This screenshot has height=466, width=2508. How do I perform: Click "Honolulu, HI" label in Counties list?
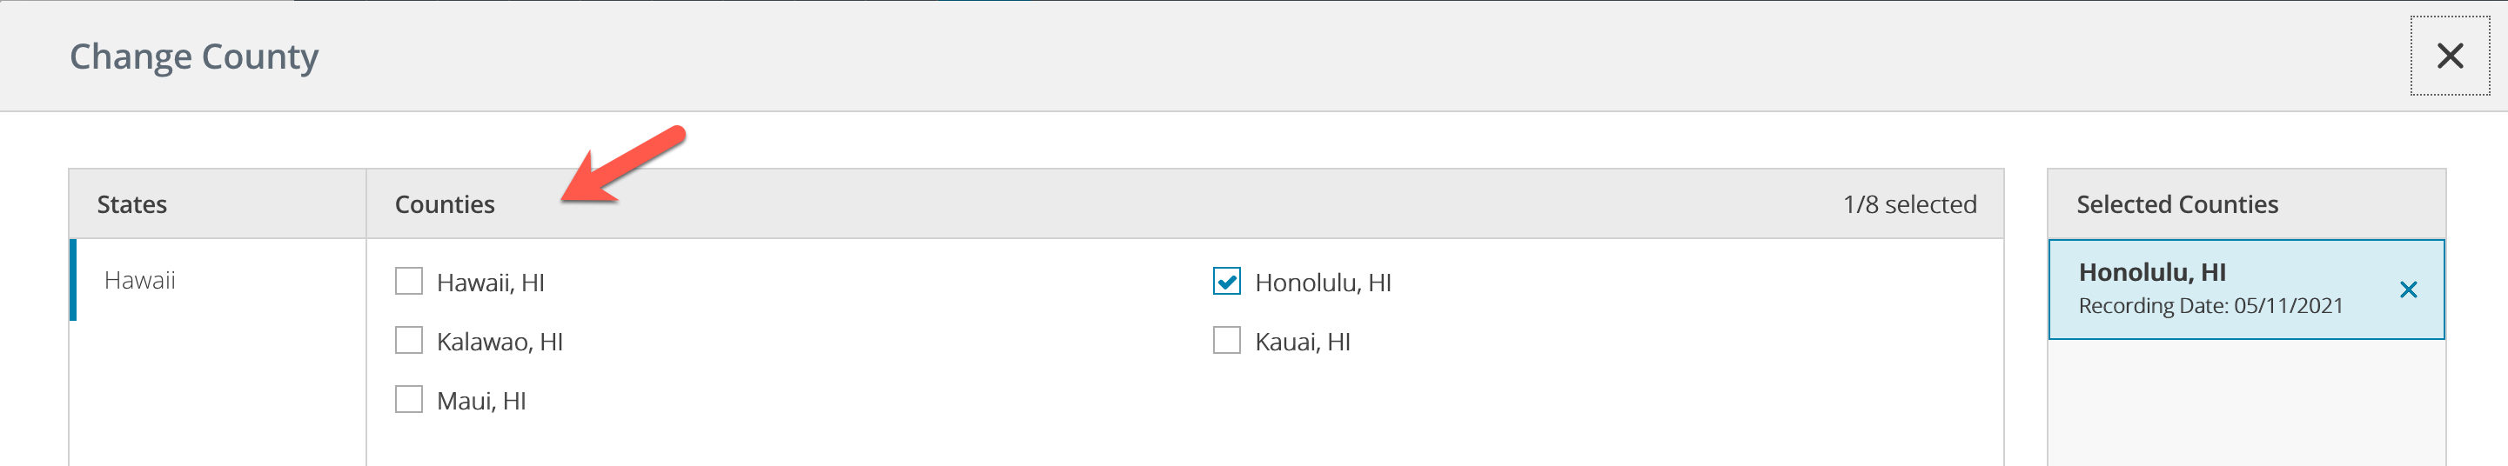1322,283
